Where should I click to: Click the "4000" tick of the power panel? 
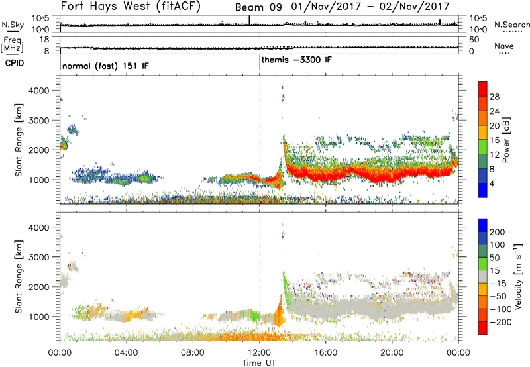click(38, 91)
